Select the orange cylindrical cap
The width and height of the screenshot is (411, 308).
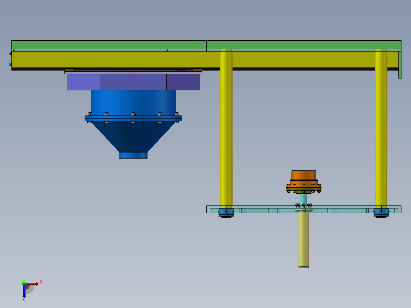coord(303,175)
